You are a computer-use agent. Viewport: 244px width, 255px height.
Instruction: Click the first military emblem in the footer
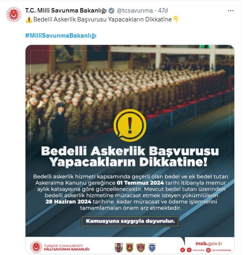(x=119, y=247)
